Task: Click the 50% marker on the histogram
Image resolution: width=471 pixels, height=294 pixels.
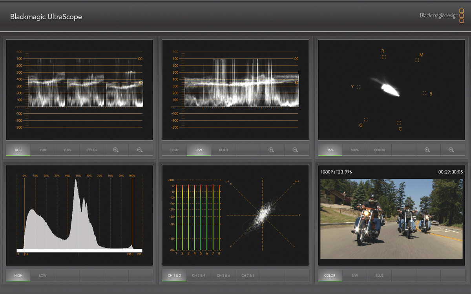Action: [x=78, y=176]
